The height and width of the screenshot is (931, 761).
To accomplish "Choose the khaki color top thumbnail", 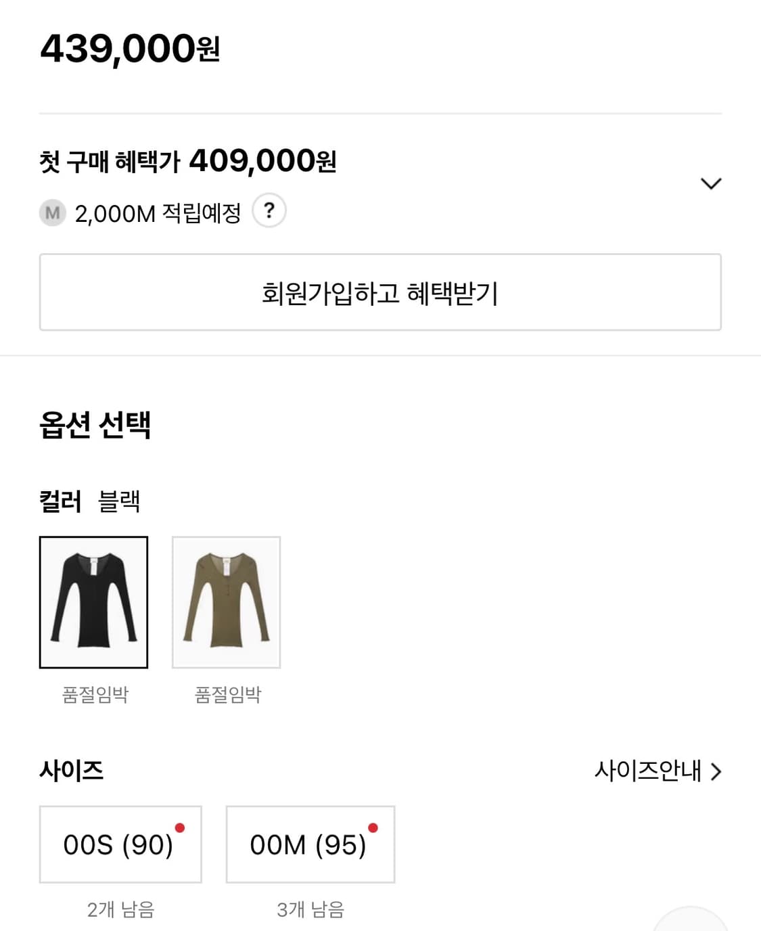I will coord(226,601).
